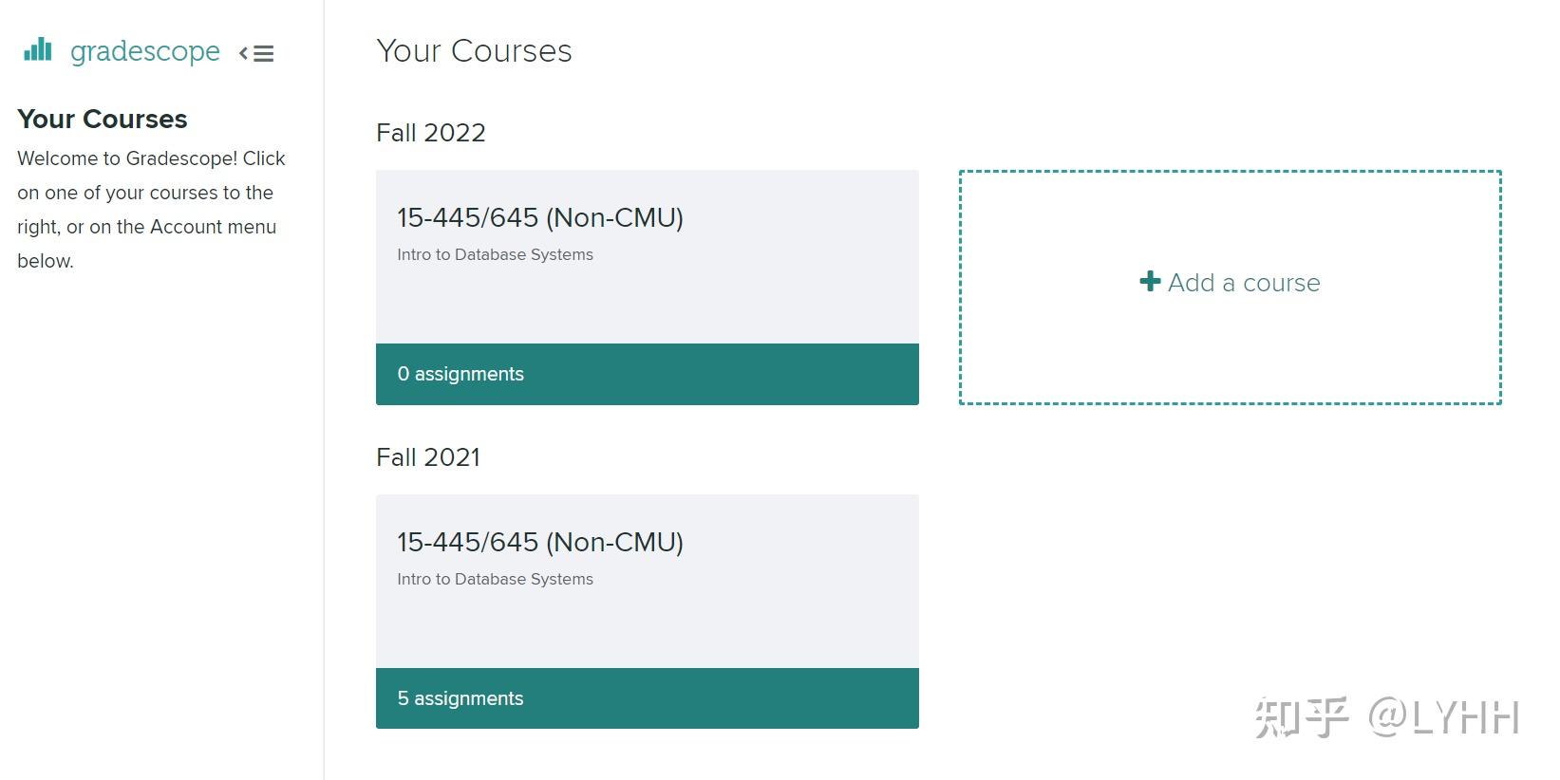1560x780 pixels.
Task: Click the "0 assignments" bar
Action: 647,374
